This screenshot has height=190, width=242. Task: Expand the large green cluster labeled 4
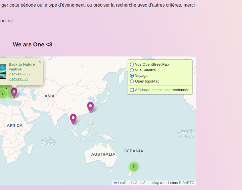pos(3,94)
